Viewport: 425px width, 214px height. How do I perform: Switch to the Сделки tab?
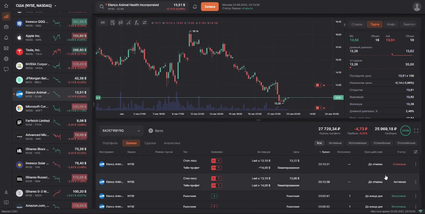(150, 143)
